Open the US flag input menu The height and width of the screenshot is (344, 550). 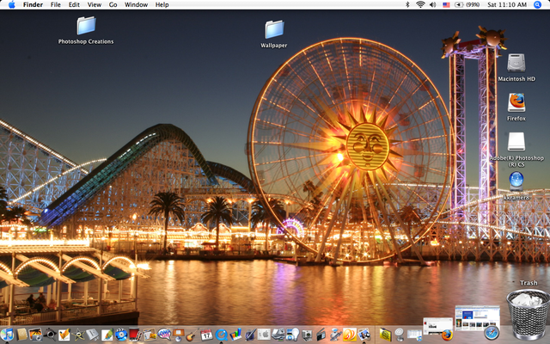tap(445, 4)
